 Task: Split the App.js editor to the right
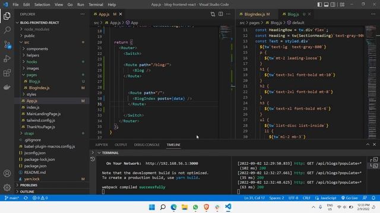coord(220,14)
